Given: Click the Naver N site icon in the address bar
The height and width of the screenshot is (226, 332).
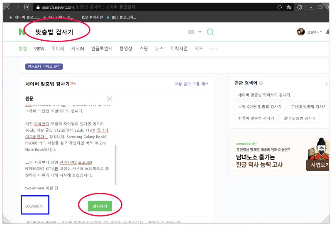Looking at the screenshot, I should click(27, 7).
